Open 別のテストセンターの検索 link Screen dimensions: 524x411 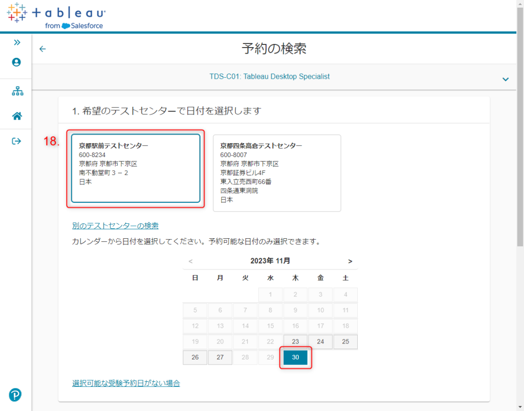pos(115,226)
